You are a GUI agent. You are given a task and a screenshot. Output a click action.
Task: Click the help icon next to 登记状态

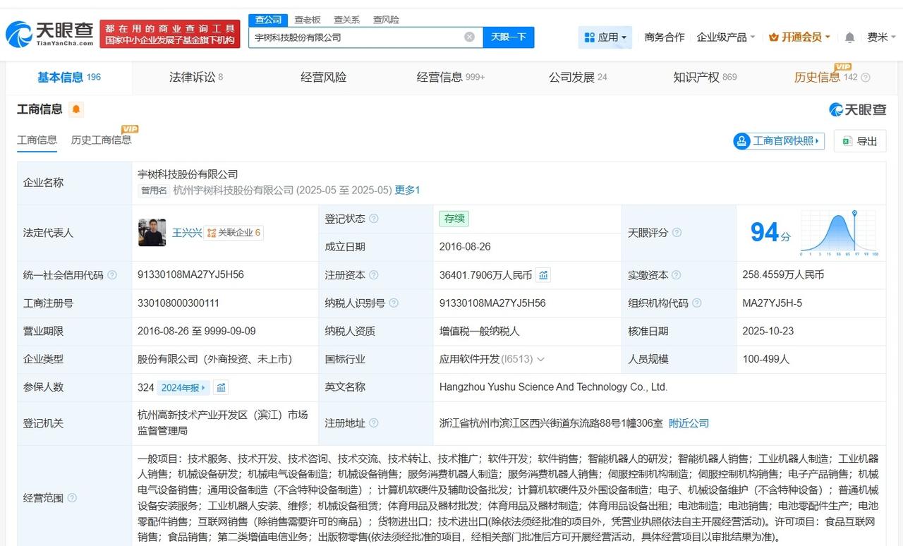(x=374, y=219)
